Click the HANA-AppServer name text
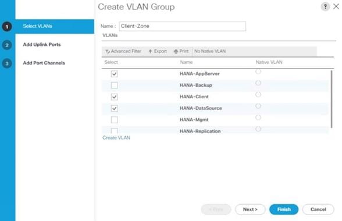Image resolution: width=342 pixels, height=221 pixels. [199, 74]
